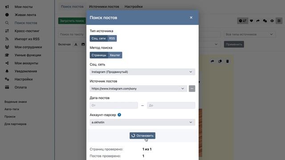The height and width of the screenshot is (160, 285).
Task: Toggle image filter icon next to A
Action: click(x=83, y=44)
